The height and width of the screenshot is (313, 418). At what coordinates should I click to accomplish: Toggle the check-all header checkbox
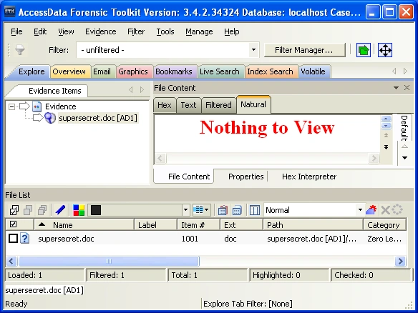(13, 224)
